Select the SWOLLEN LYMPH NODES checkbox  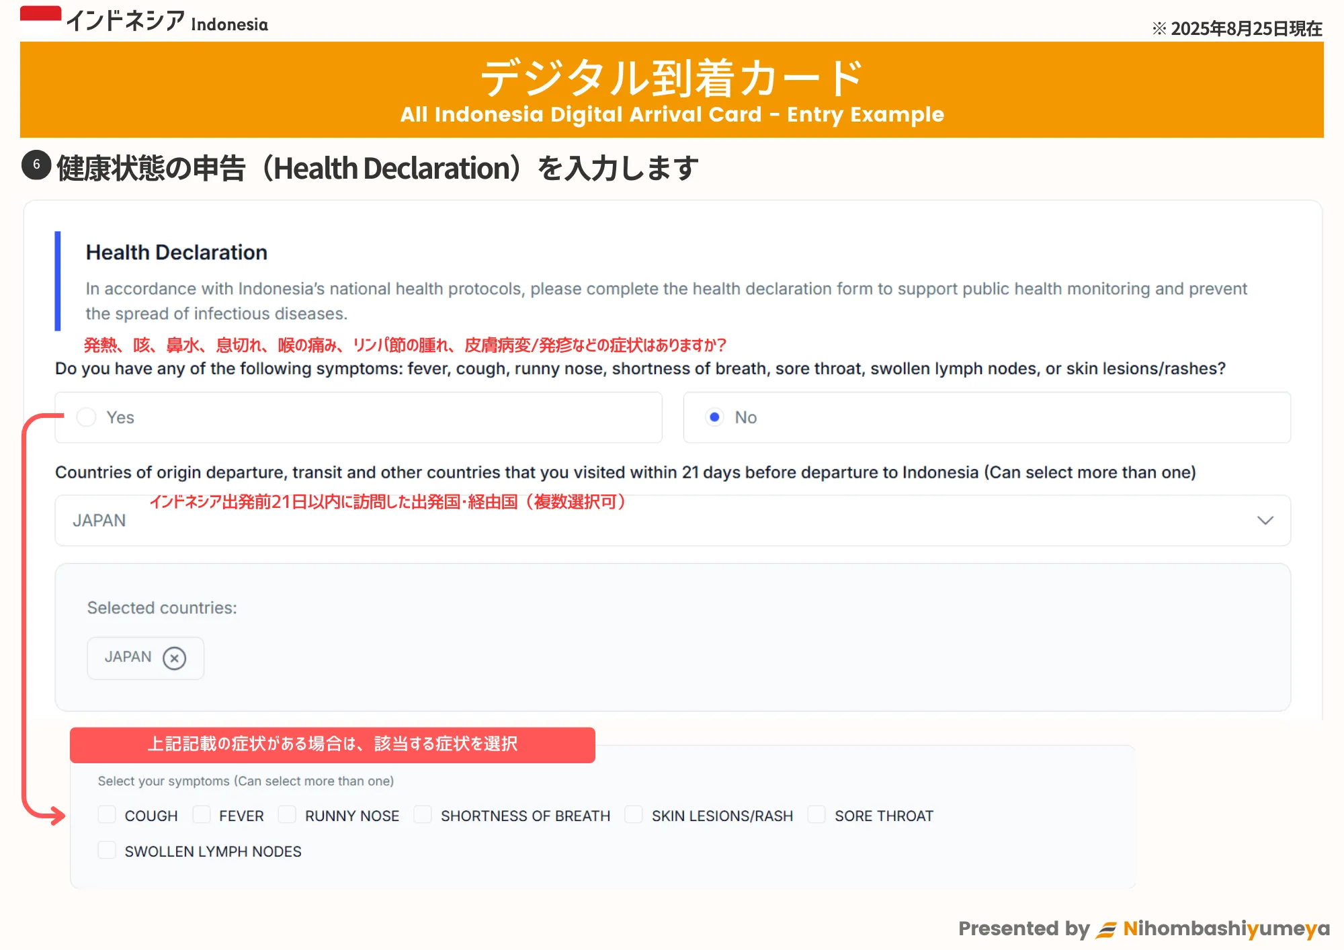[x=107, y=851]
